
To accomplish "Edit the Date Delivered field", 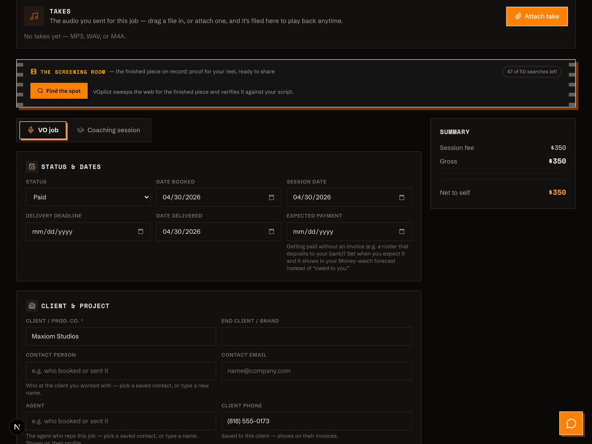I will 219,232.
